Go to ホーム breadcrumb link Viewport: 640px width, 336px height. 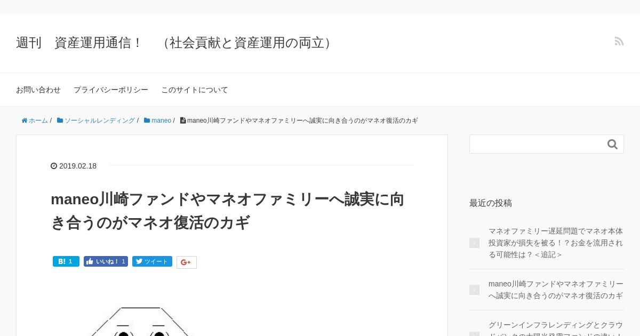click(38, 121)
